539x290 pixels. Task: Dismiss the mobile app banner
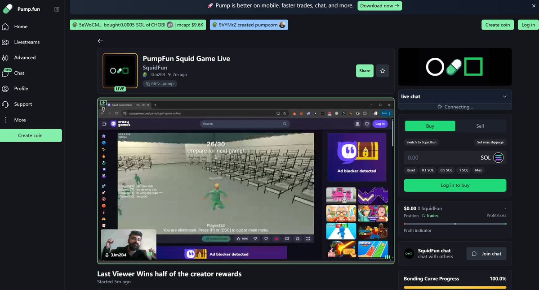point(534,6)
